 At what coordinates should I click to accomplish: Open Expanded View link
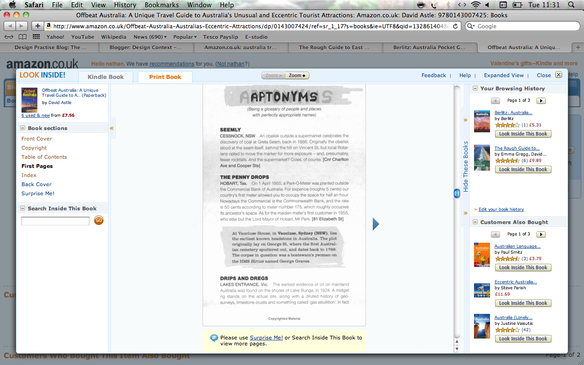504,75
